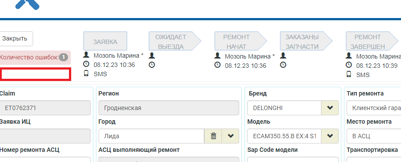Screen dimensions: 401x162
Task: Click the Заявка ИЦ label
Action: click(x=15, y=121)
